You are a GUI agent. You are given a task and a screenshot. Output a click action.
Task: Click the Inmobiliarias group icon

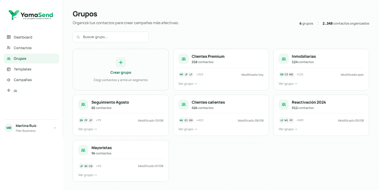(283, 59)
